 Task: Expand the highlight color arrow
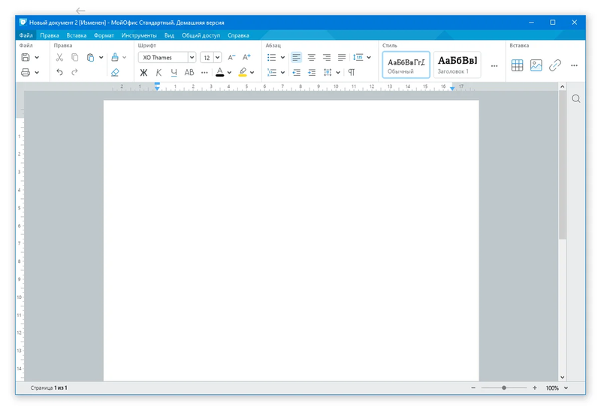pos(252,72)
